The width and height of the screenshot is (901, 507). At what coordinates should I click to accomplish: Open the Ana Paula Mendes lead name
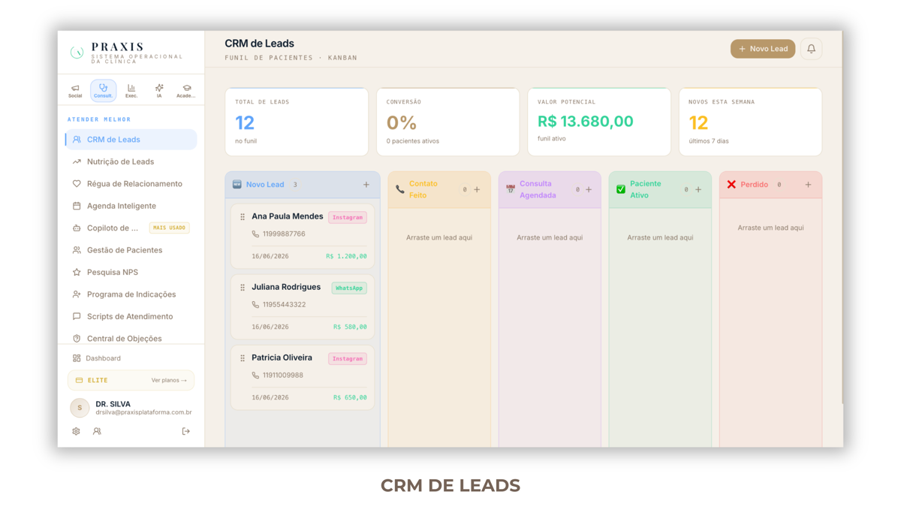(x=287, y=216)
